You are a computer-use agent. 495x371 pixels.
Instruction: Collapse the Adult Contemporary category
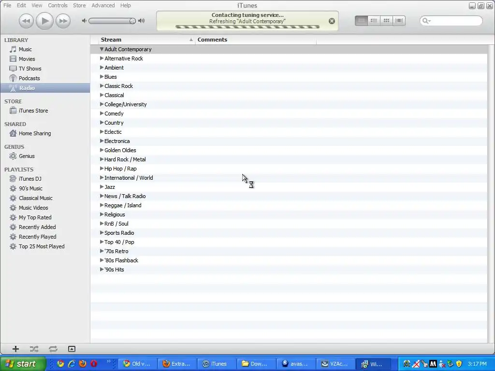click(x=102, y=49)
